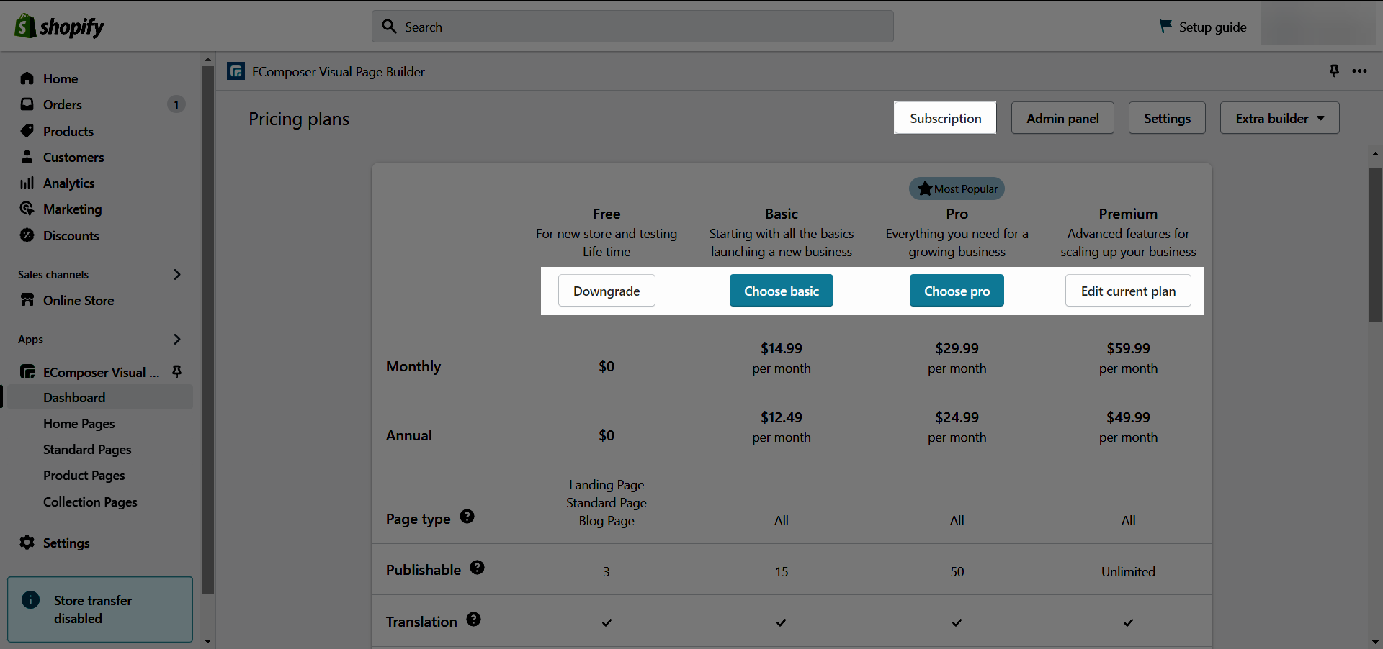Open the Subscription tab
1383x649 pixels.
click(945, 118)
